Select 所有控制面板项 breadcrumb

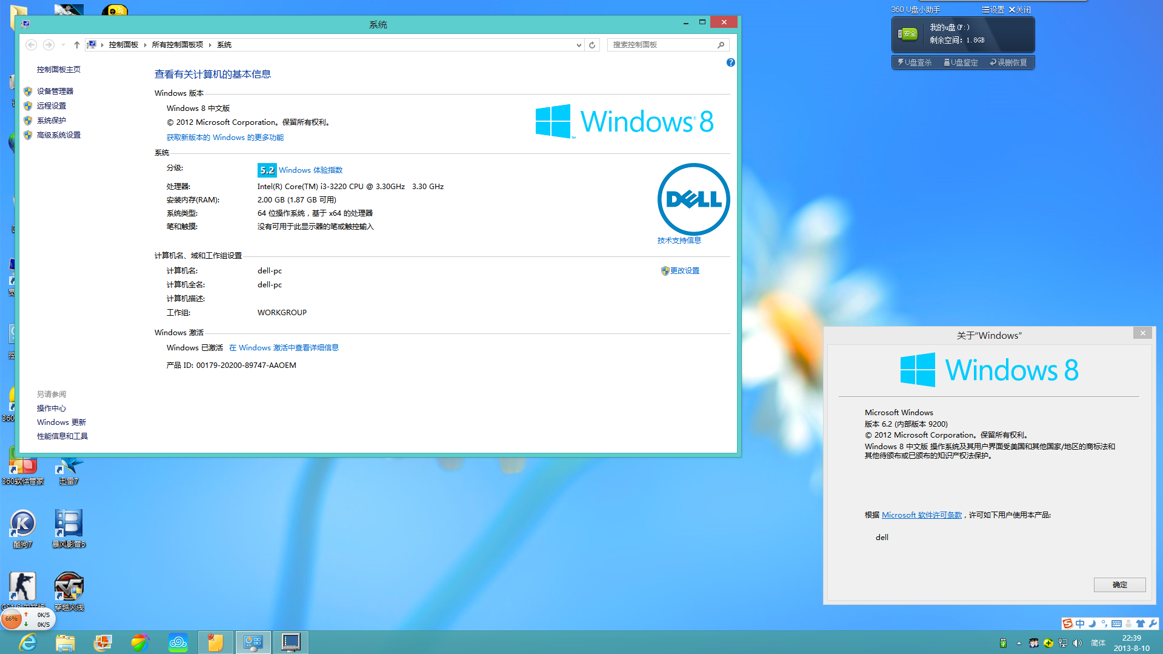click(x=178, y=44)
